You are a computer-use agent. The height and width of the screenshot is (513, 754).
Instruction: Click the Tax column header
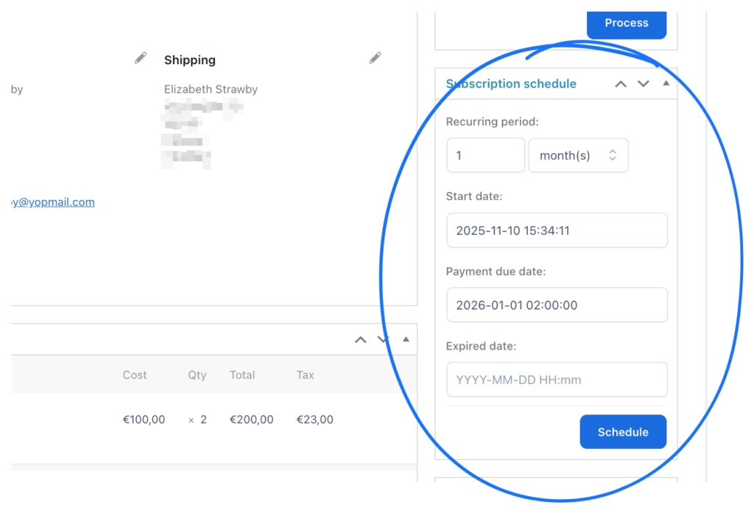[305, 375]
